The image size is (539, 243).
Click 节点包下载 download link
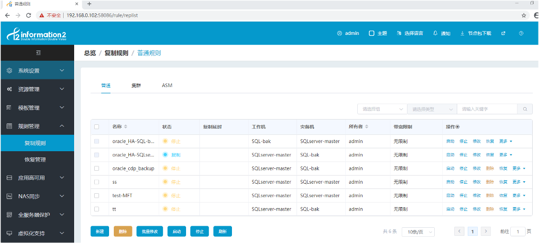click(x=476, y=33)
